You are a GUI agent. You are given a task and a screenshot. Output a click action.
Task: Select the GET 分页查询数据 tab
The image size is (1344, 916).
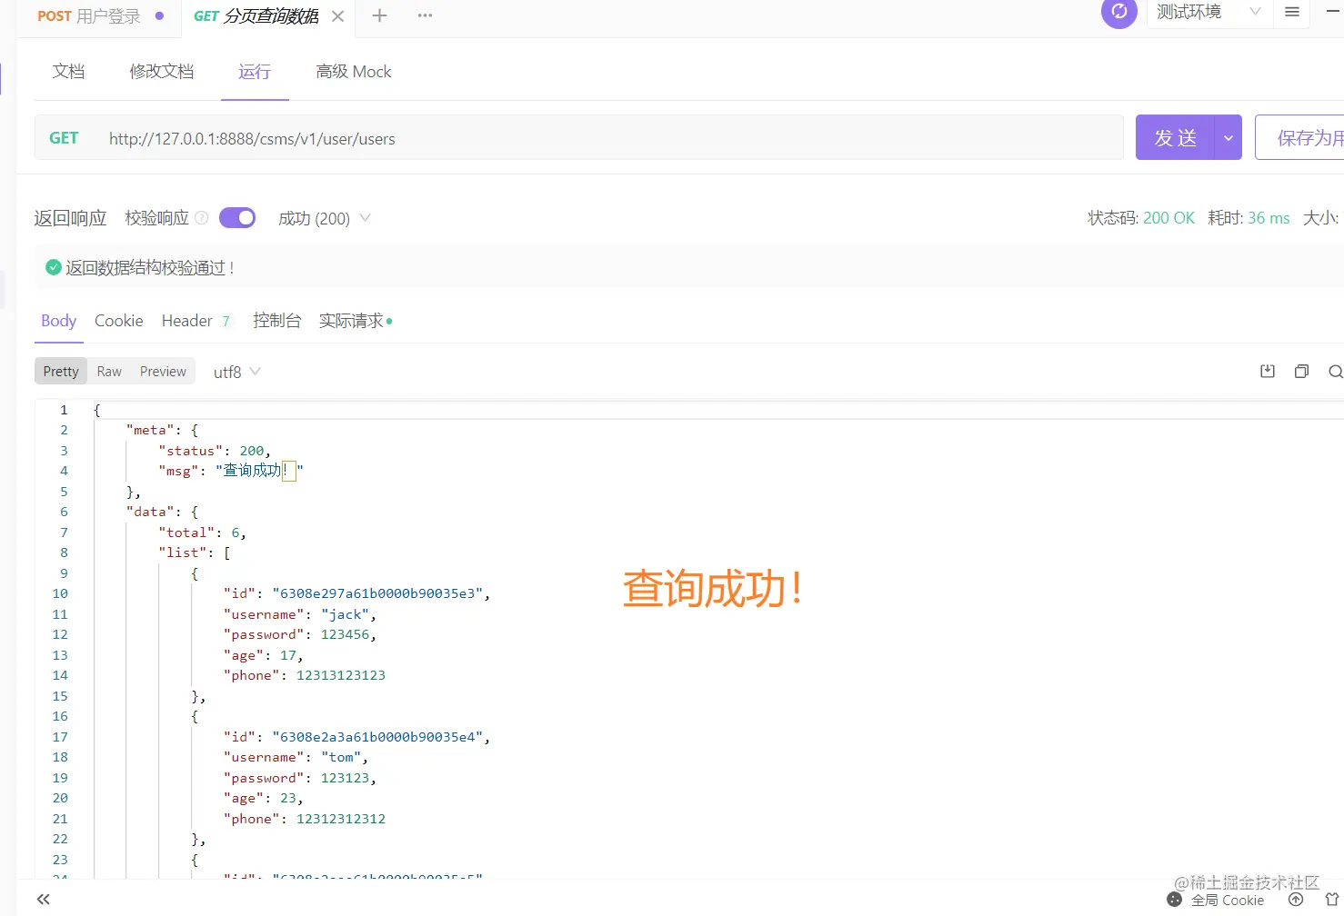pyautogui.click(x=256, y=16)
